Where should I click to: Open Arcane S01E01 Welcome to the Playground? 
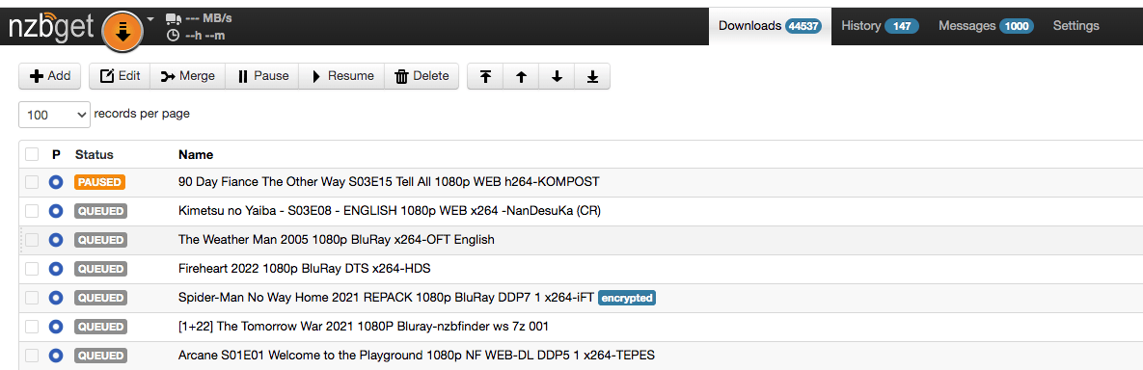pyautogui.click(x=417, y=356)
